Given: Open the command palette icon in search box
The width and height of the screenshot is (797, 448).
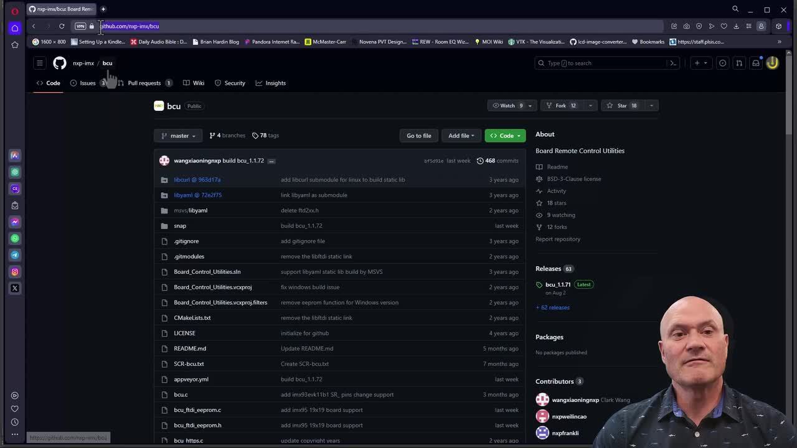Looking at the screenshot, I should coord(672,63).
